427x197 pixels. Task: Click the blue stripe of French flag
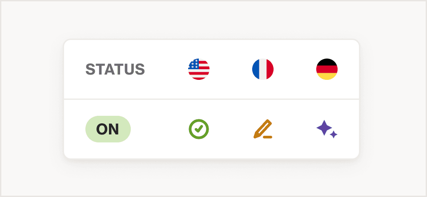[x=255, y=69]
